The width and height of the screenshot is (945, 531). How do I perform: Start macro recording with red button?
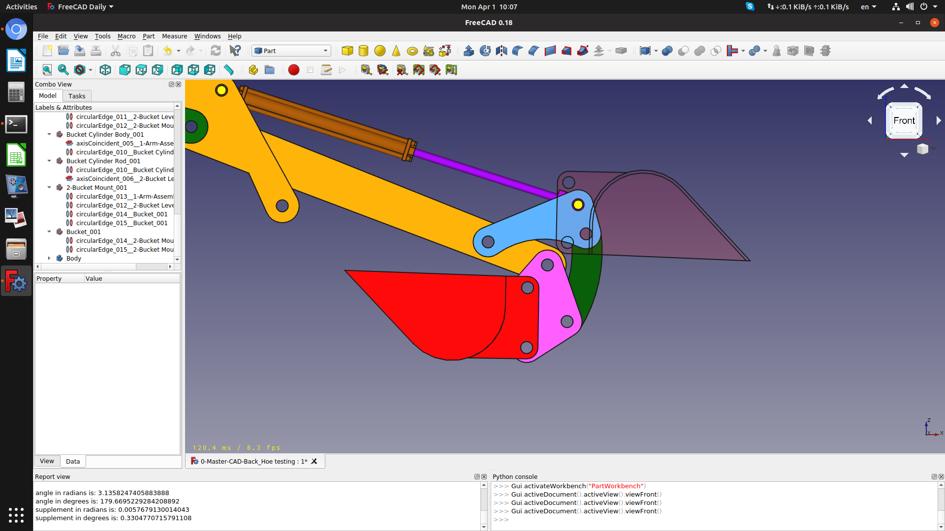coord(294,70)
